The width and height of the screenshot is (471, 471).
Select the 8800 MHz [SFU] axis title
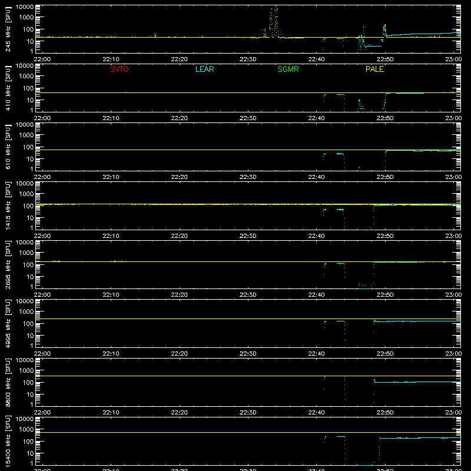[8, 382]
